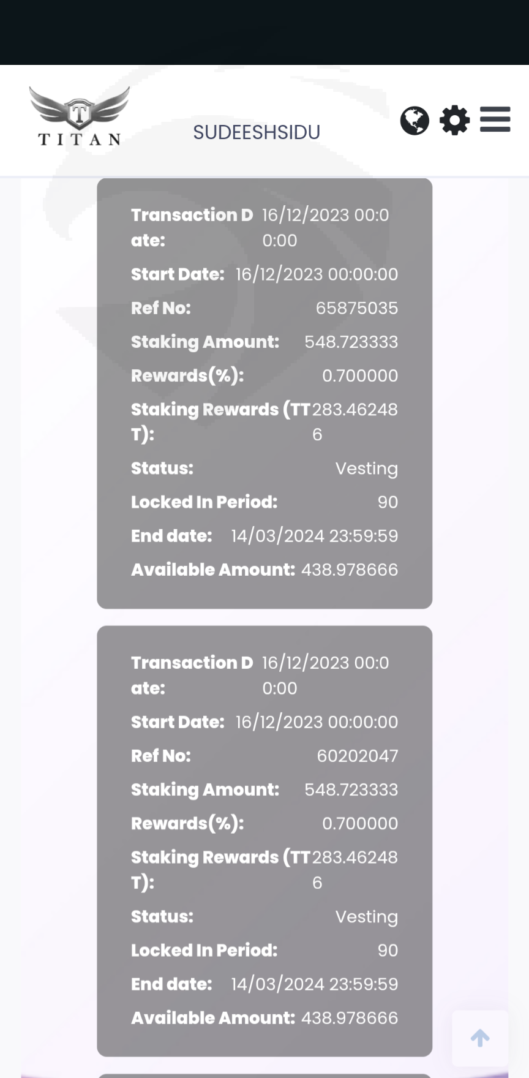529x1078 pixels.
Task: Click Available Amount value in card 65875035
Action: (349, 570)
